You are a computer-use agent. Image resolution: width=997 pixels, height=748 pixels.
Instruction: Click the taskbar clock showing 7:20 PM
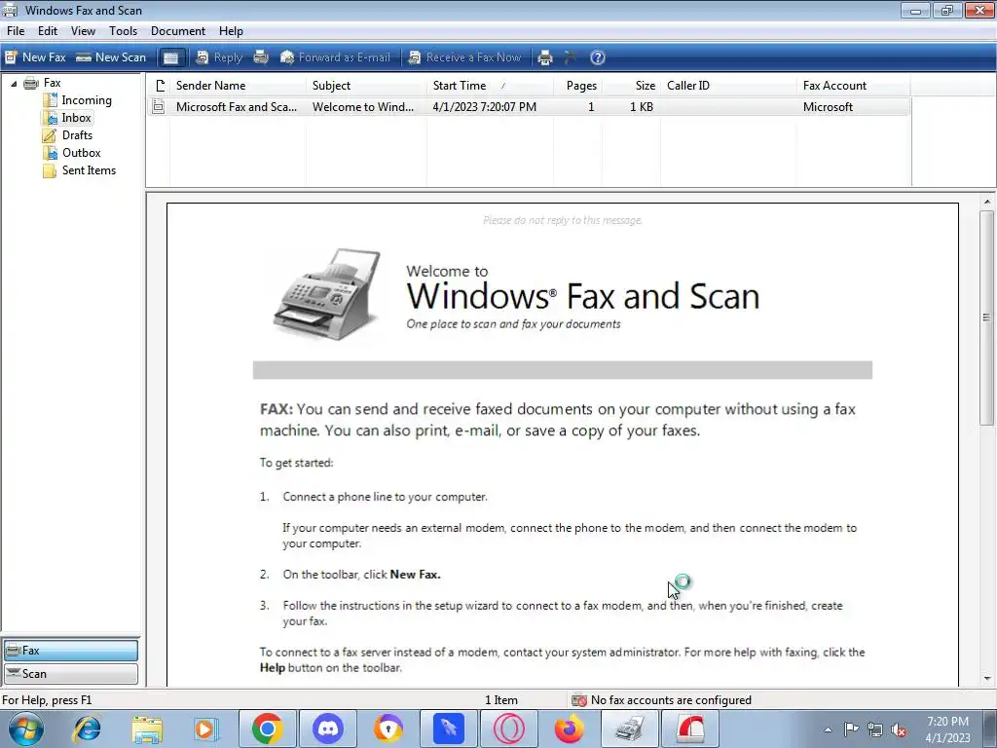coord(948,729)
